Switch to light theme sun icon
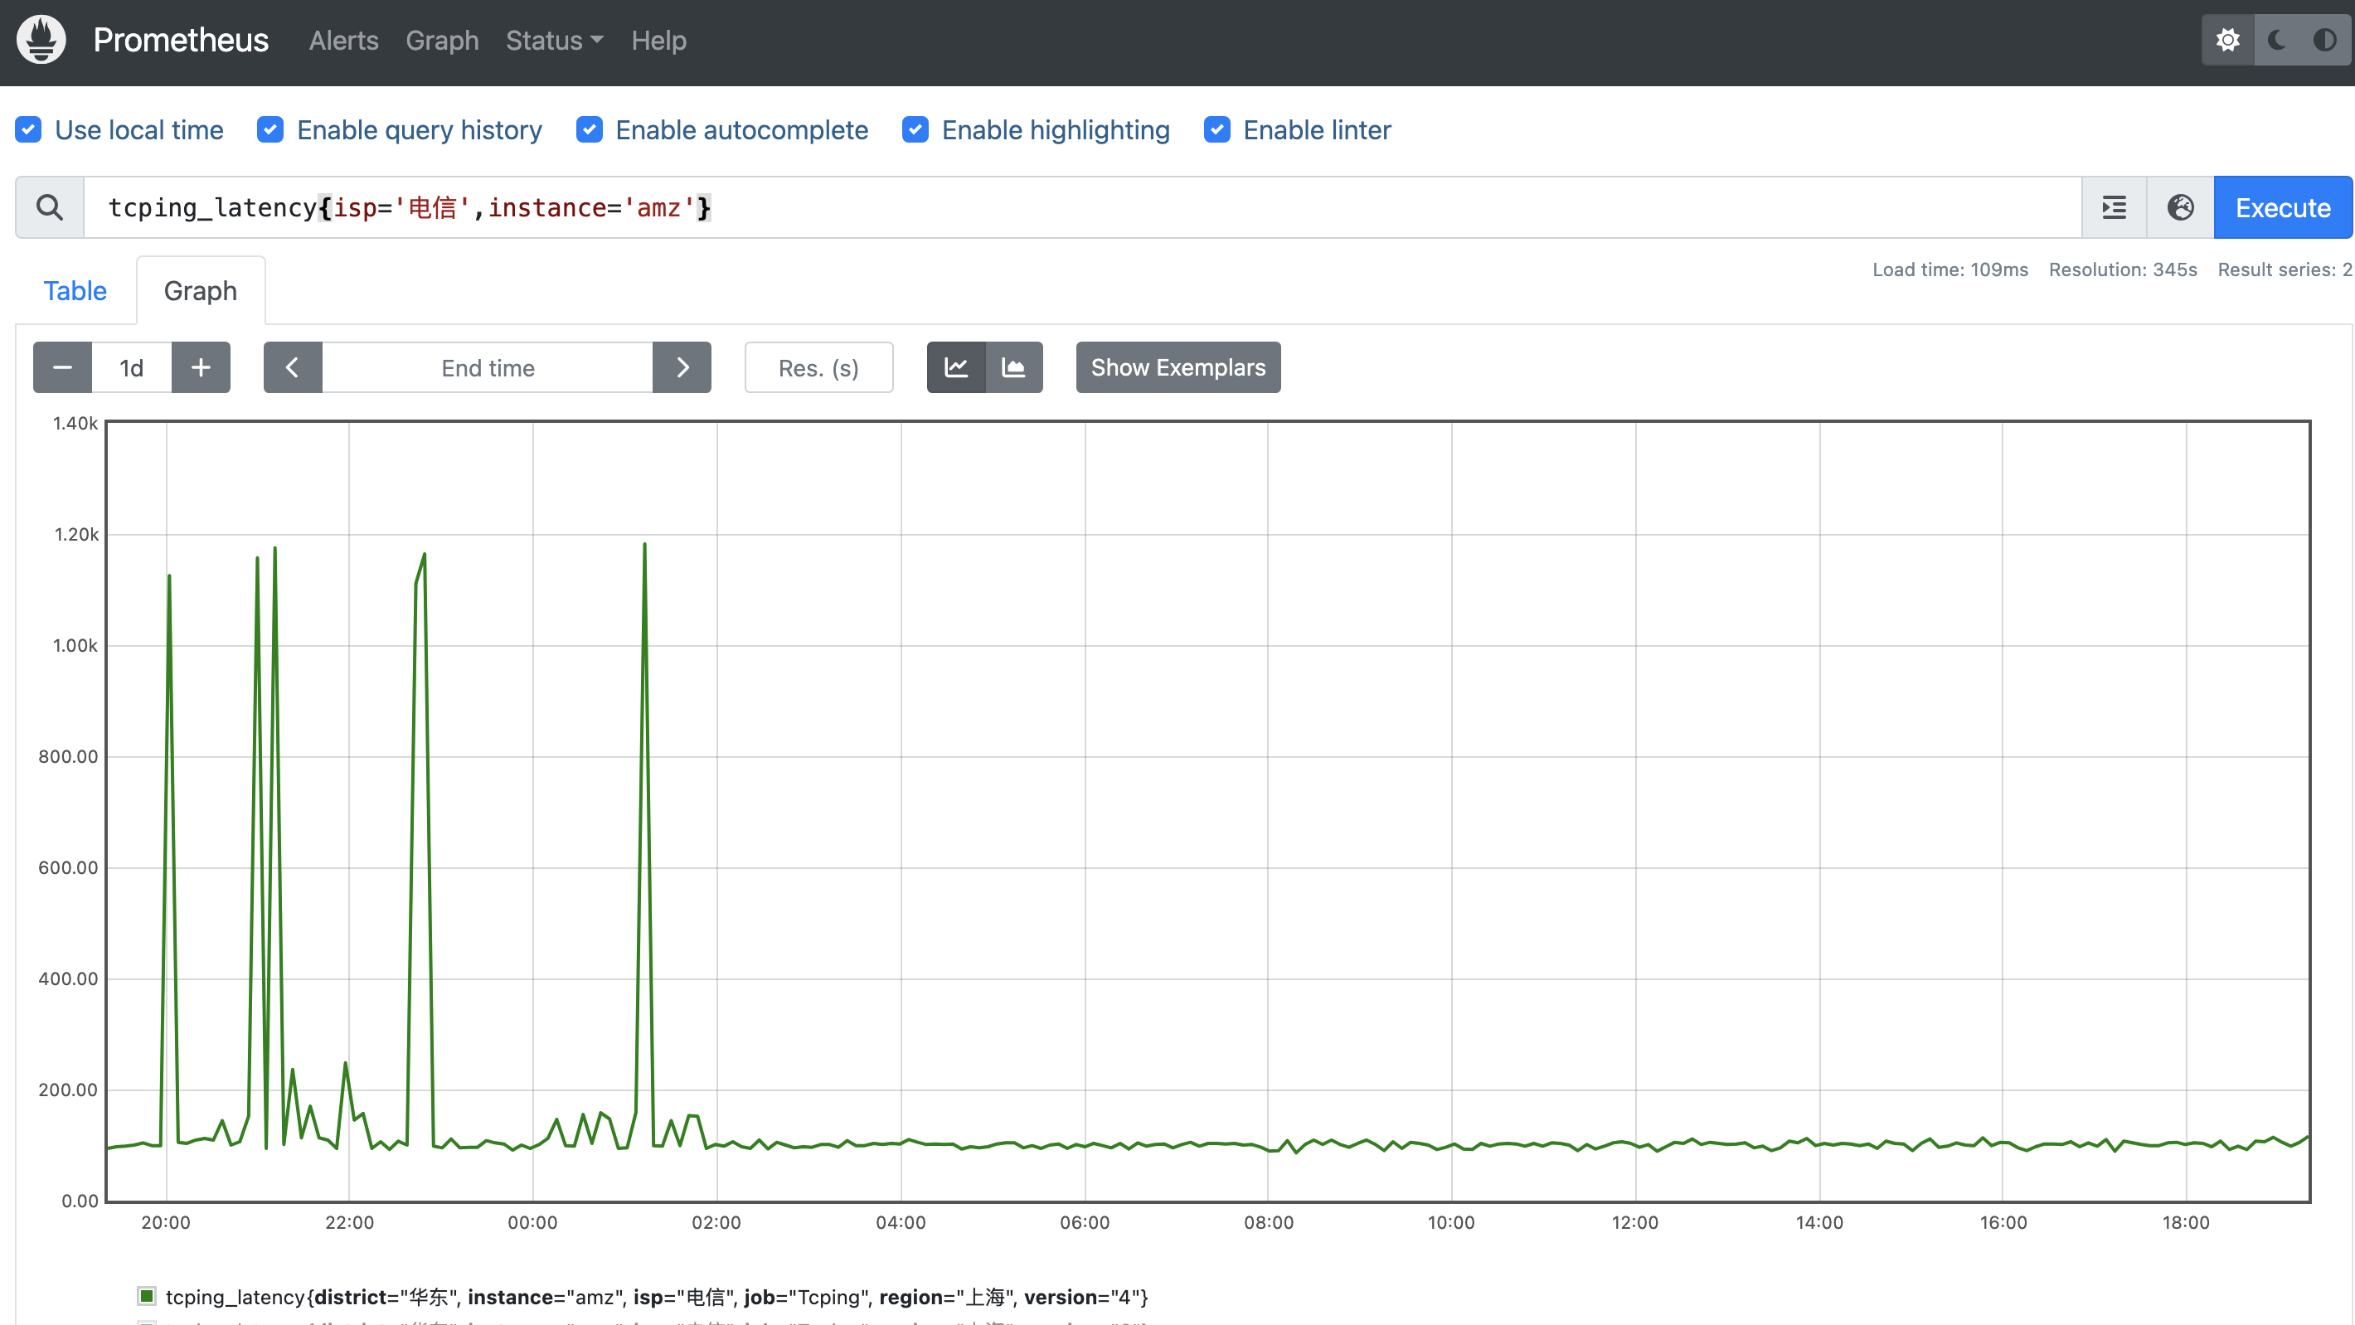 coord(2228,41)
